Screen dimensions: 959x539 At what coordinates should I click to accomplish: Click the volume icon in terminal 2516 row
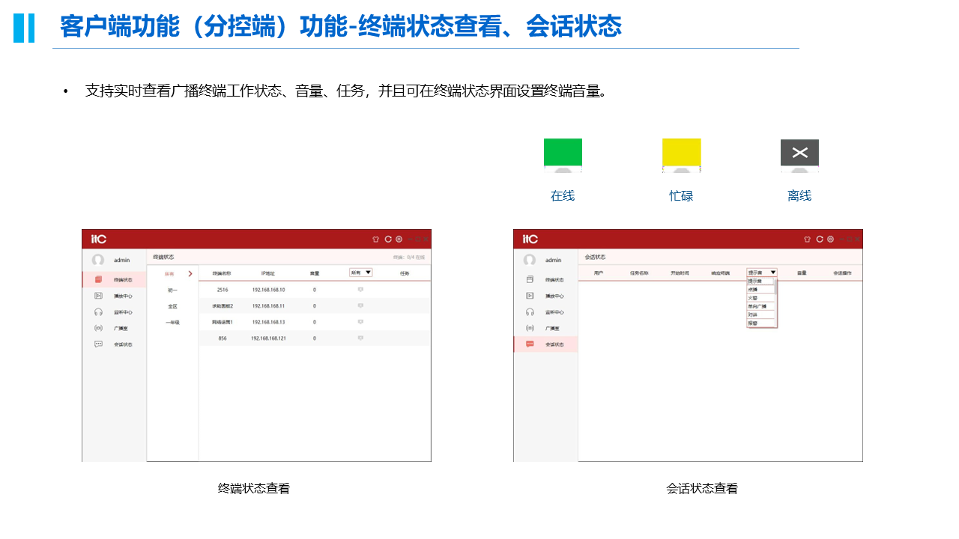360,290
